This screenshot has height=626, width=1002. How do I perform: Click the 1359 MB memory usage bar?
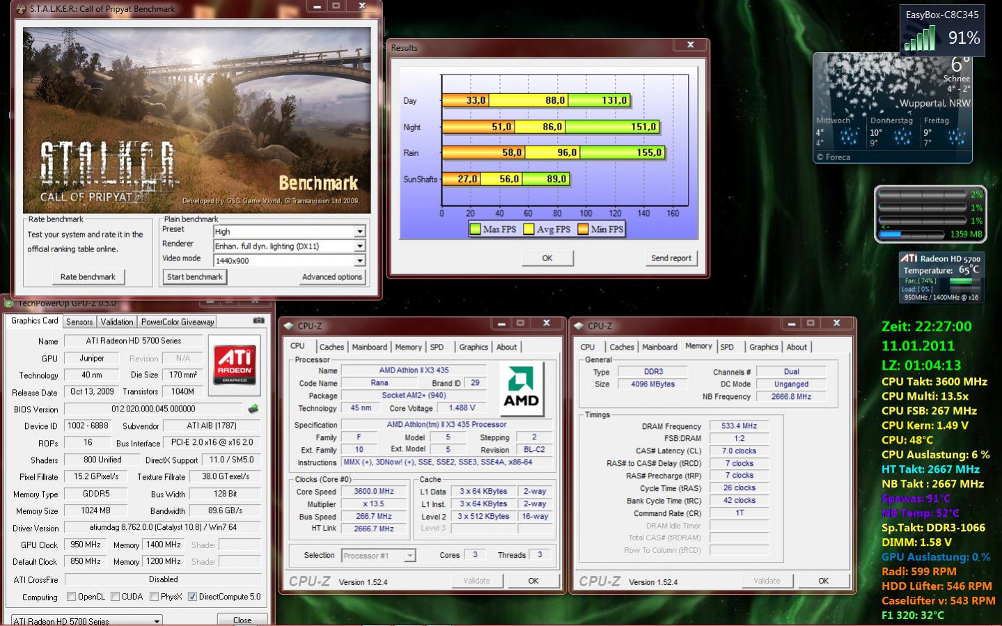pyautogui.click(x=912, y=235)
